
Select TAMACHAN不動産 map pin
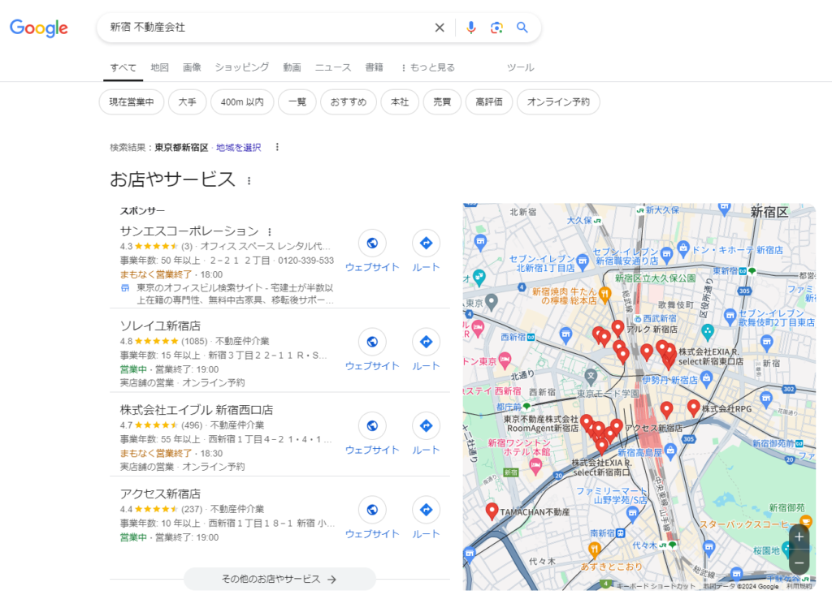pos(492,511)
